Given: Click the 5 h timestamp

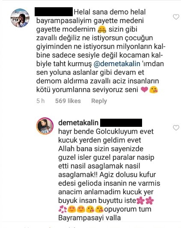Looking at the screenshot, I should 40,101.
